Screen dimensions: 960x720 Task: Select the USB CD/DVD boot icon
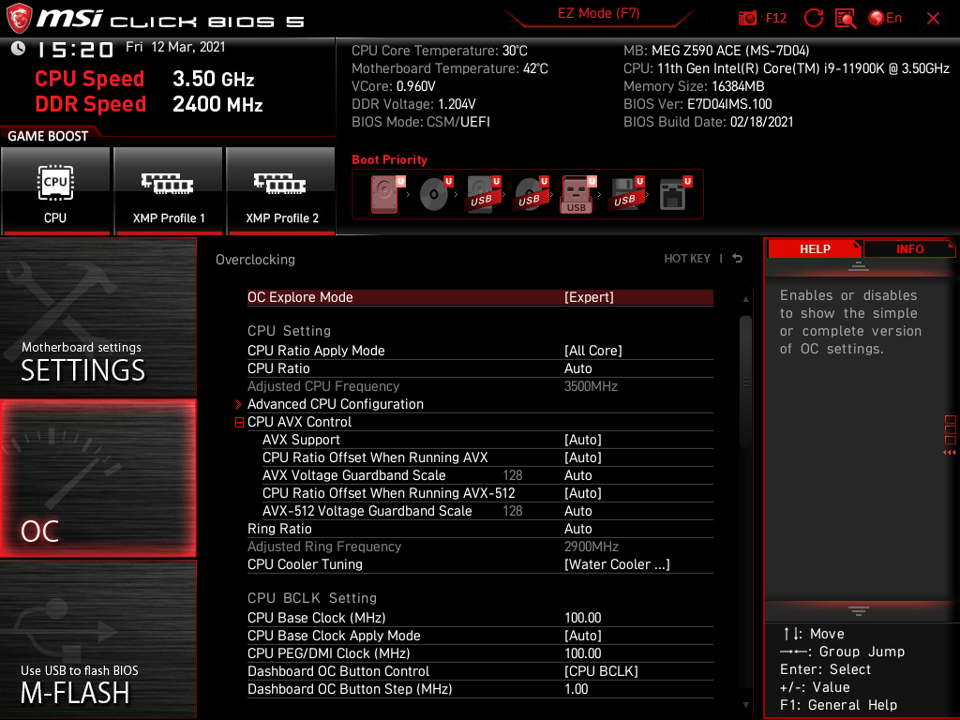(531, 193)
